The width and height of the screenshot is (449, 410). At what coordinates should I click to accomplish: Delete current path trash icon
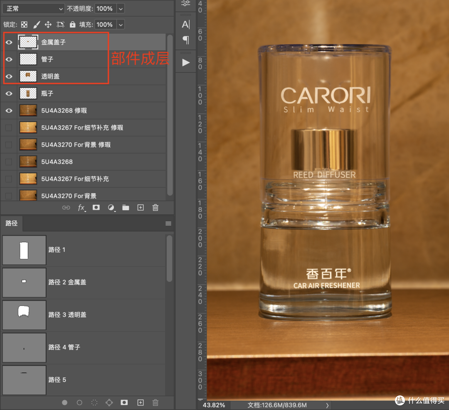pos(155,403)
